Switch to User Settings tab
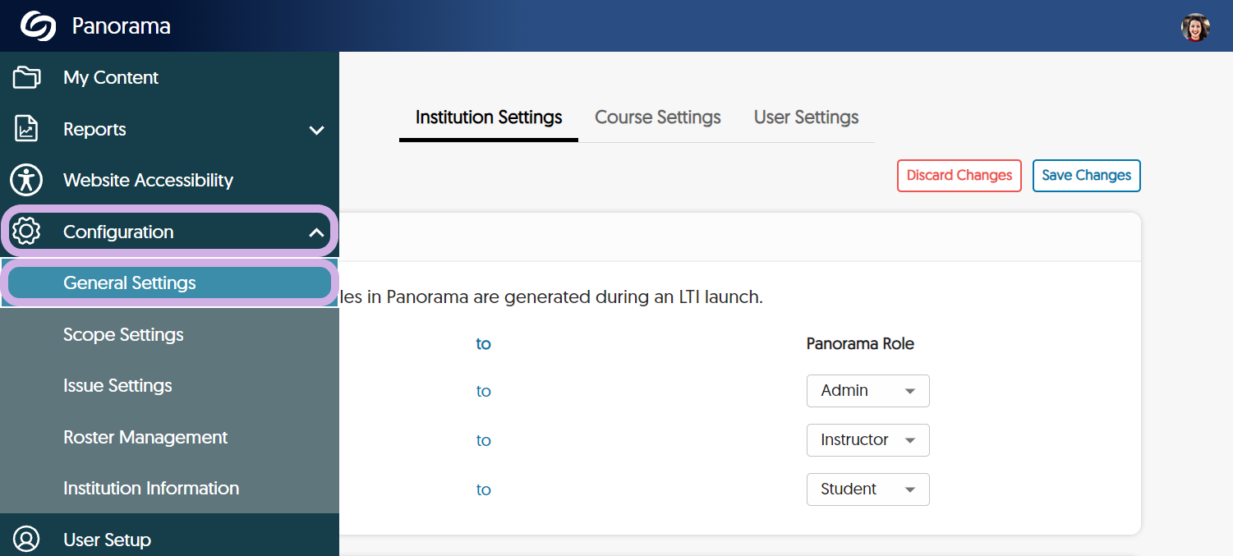 point(807,117)
